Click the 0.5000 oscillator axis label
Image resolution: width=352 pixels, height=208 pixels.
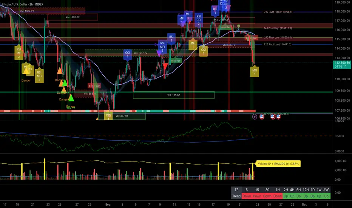point(339,136)
